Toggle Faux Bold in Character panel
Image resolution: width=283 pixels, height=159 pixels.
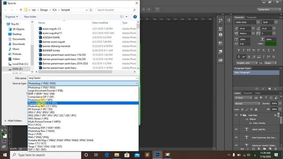pyautogui.click(x=239, y=50)
